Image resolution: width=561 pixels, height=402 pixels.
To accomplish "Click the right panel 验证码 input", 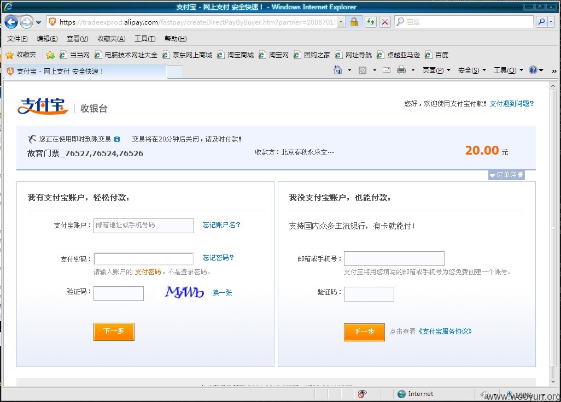I will (x=369, y=294).
